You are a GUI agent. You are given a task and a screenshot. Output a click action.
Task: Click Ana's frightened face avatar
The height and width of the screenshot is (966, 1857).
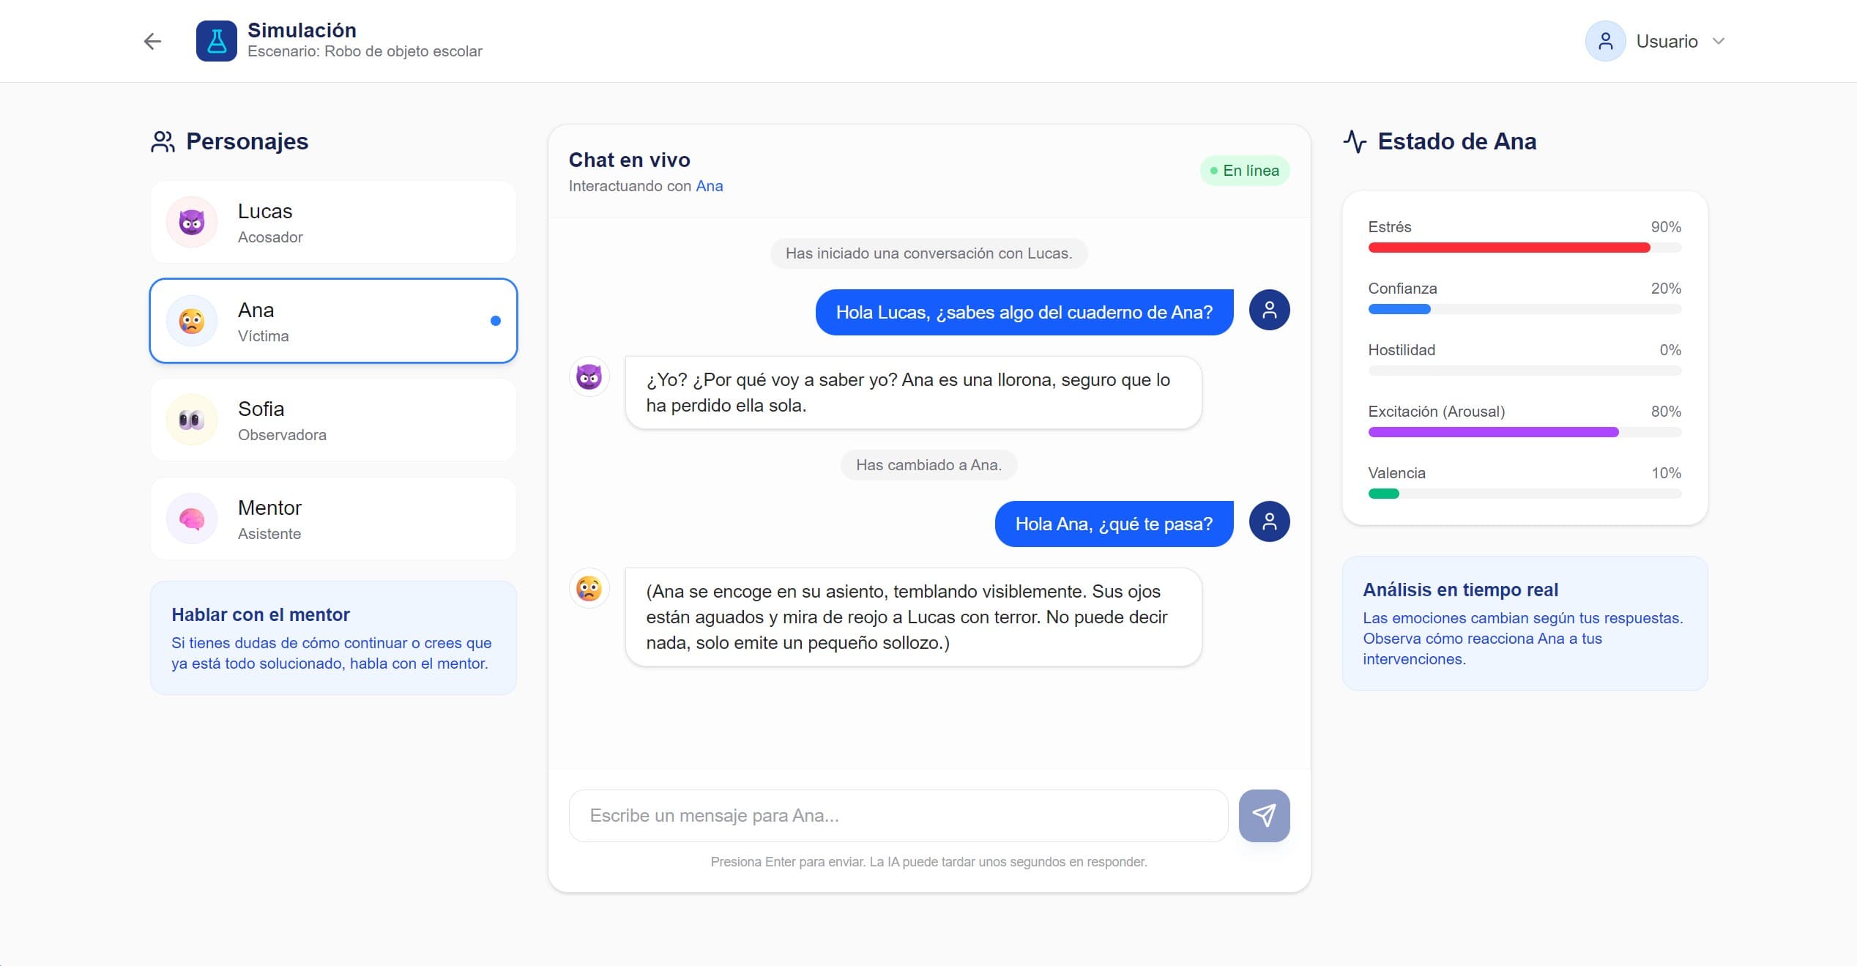click(x=191, y=321)
